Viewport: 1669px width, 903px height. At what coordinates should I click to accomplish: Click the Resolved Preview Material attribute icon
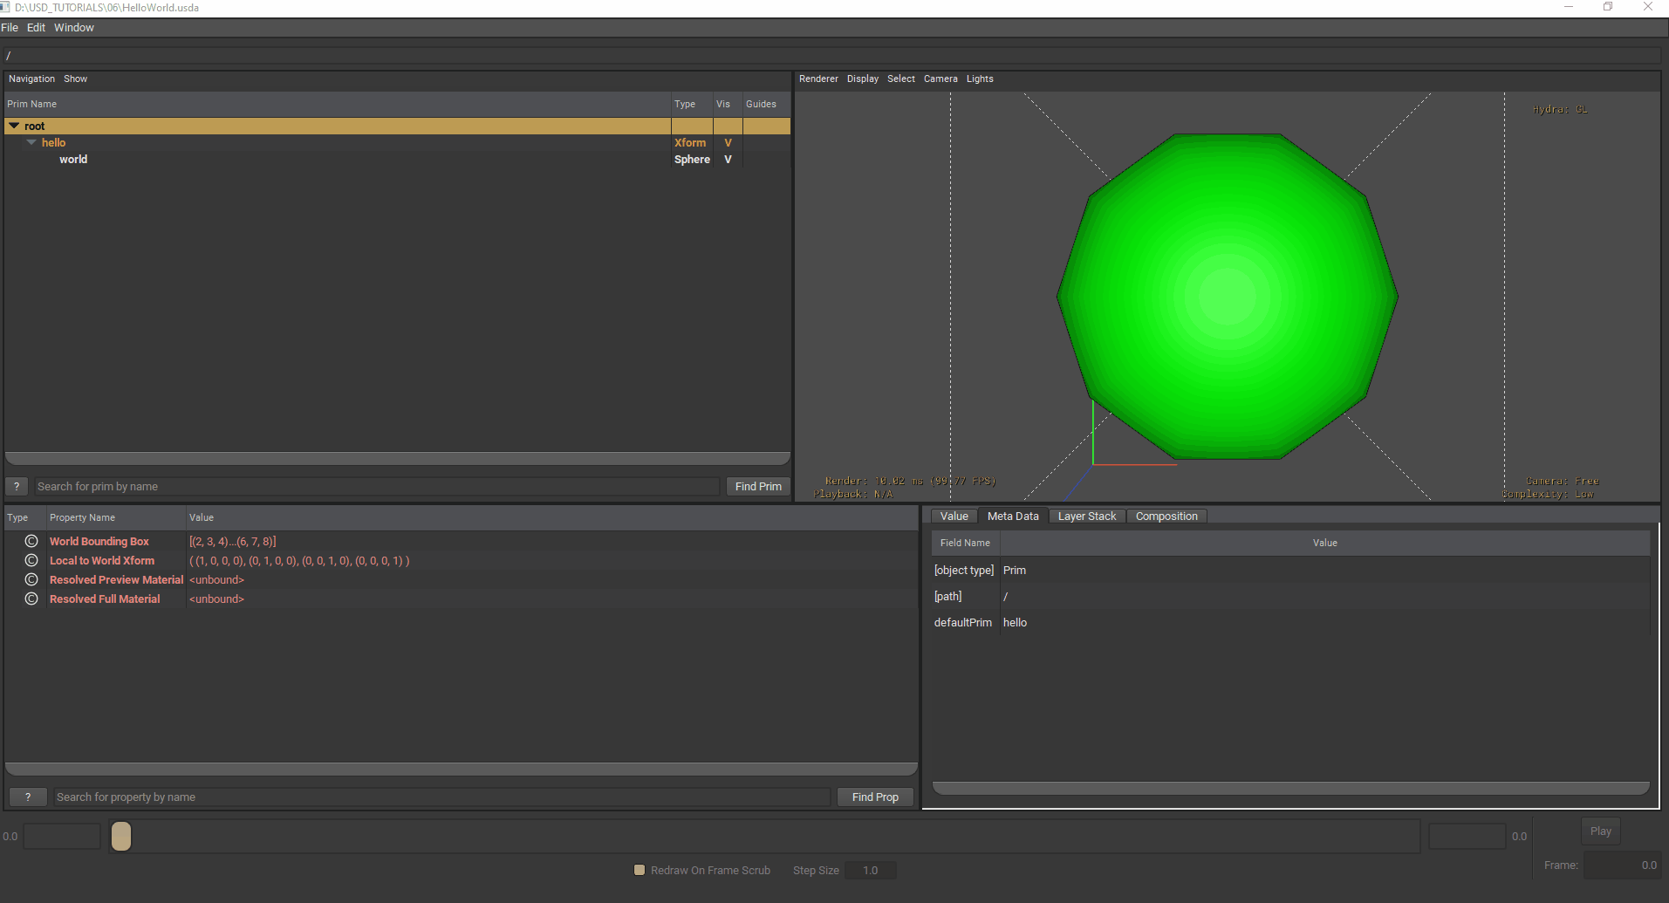tap(31, 579)
